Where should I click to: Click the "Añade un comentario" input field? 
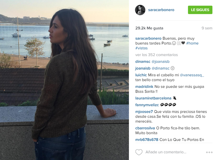(166, 152)
